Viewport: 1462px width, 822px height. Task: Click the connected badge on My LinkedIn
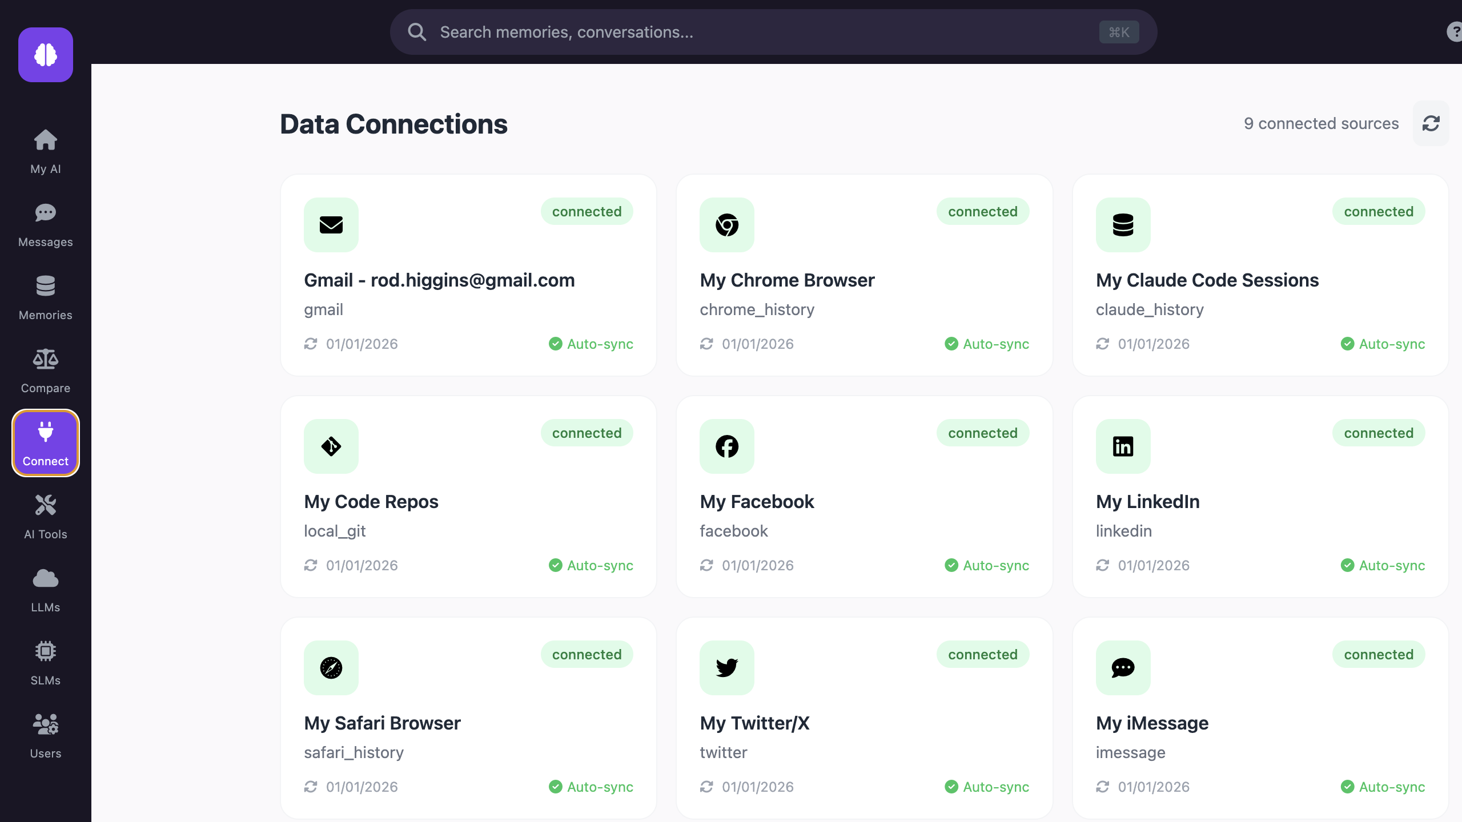(x=1379, y=433)
